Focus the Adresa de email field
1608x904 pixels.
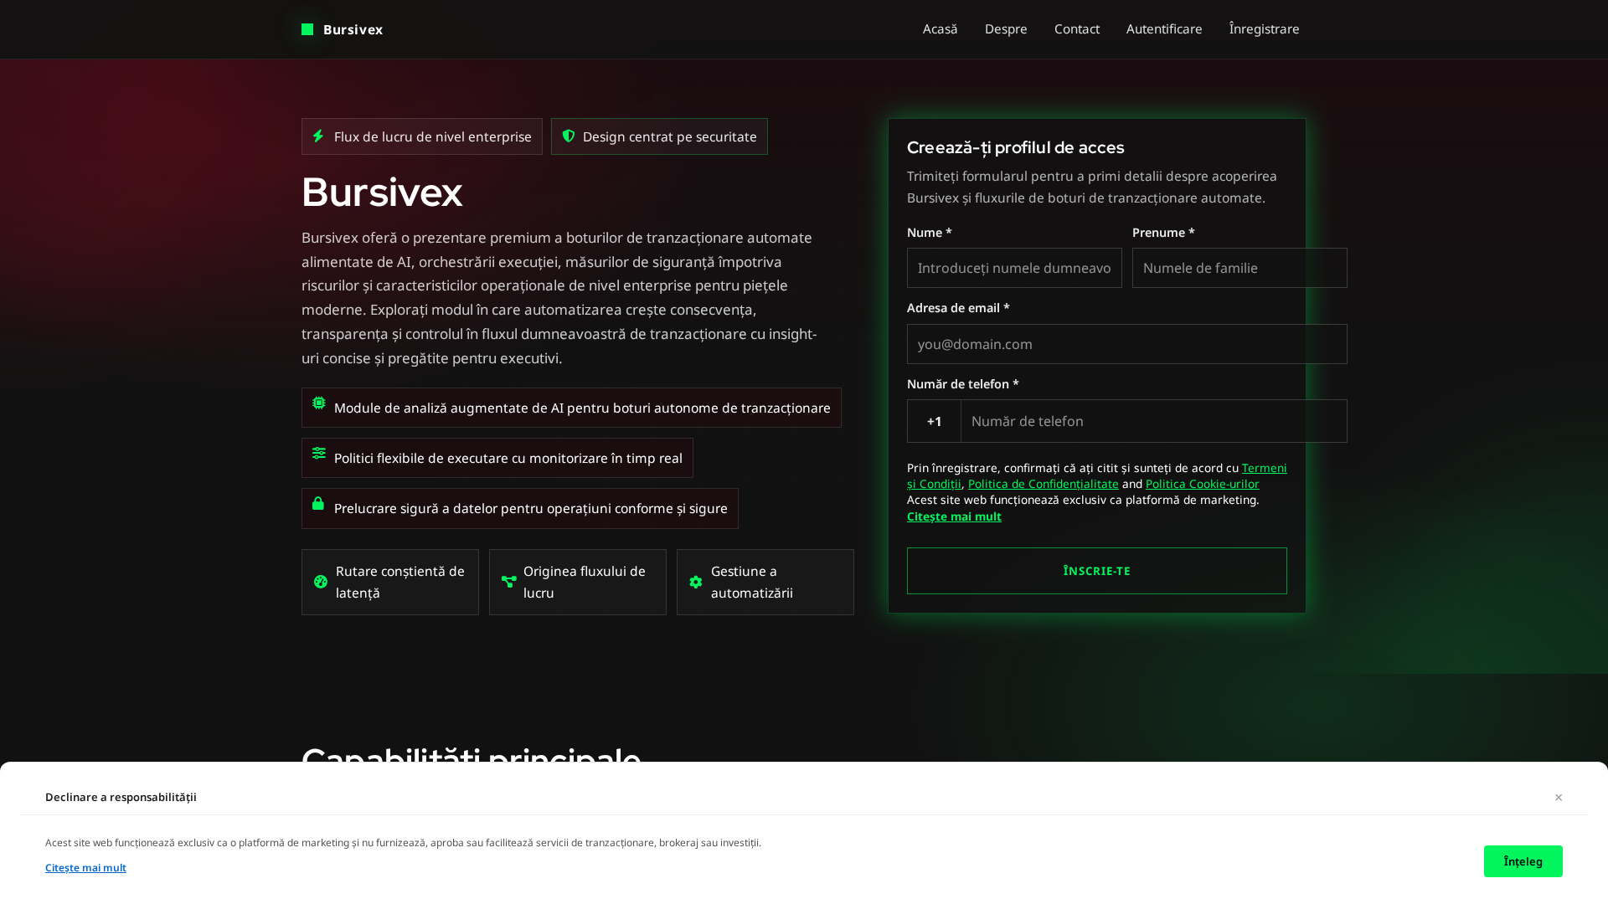[1127, 344]
